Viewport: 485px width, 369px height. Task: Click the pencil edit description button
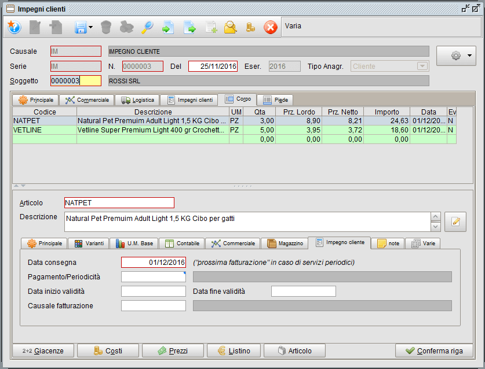[455, 222]
